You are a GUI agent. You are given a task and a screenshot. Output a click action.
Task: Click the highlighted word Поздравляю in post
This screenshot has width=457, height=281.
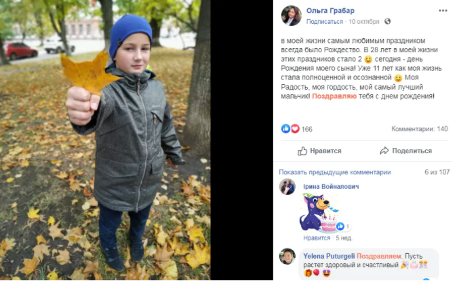point(334,96)
